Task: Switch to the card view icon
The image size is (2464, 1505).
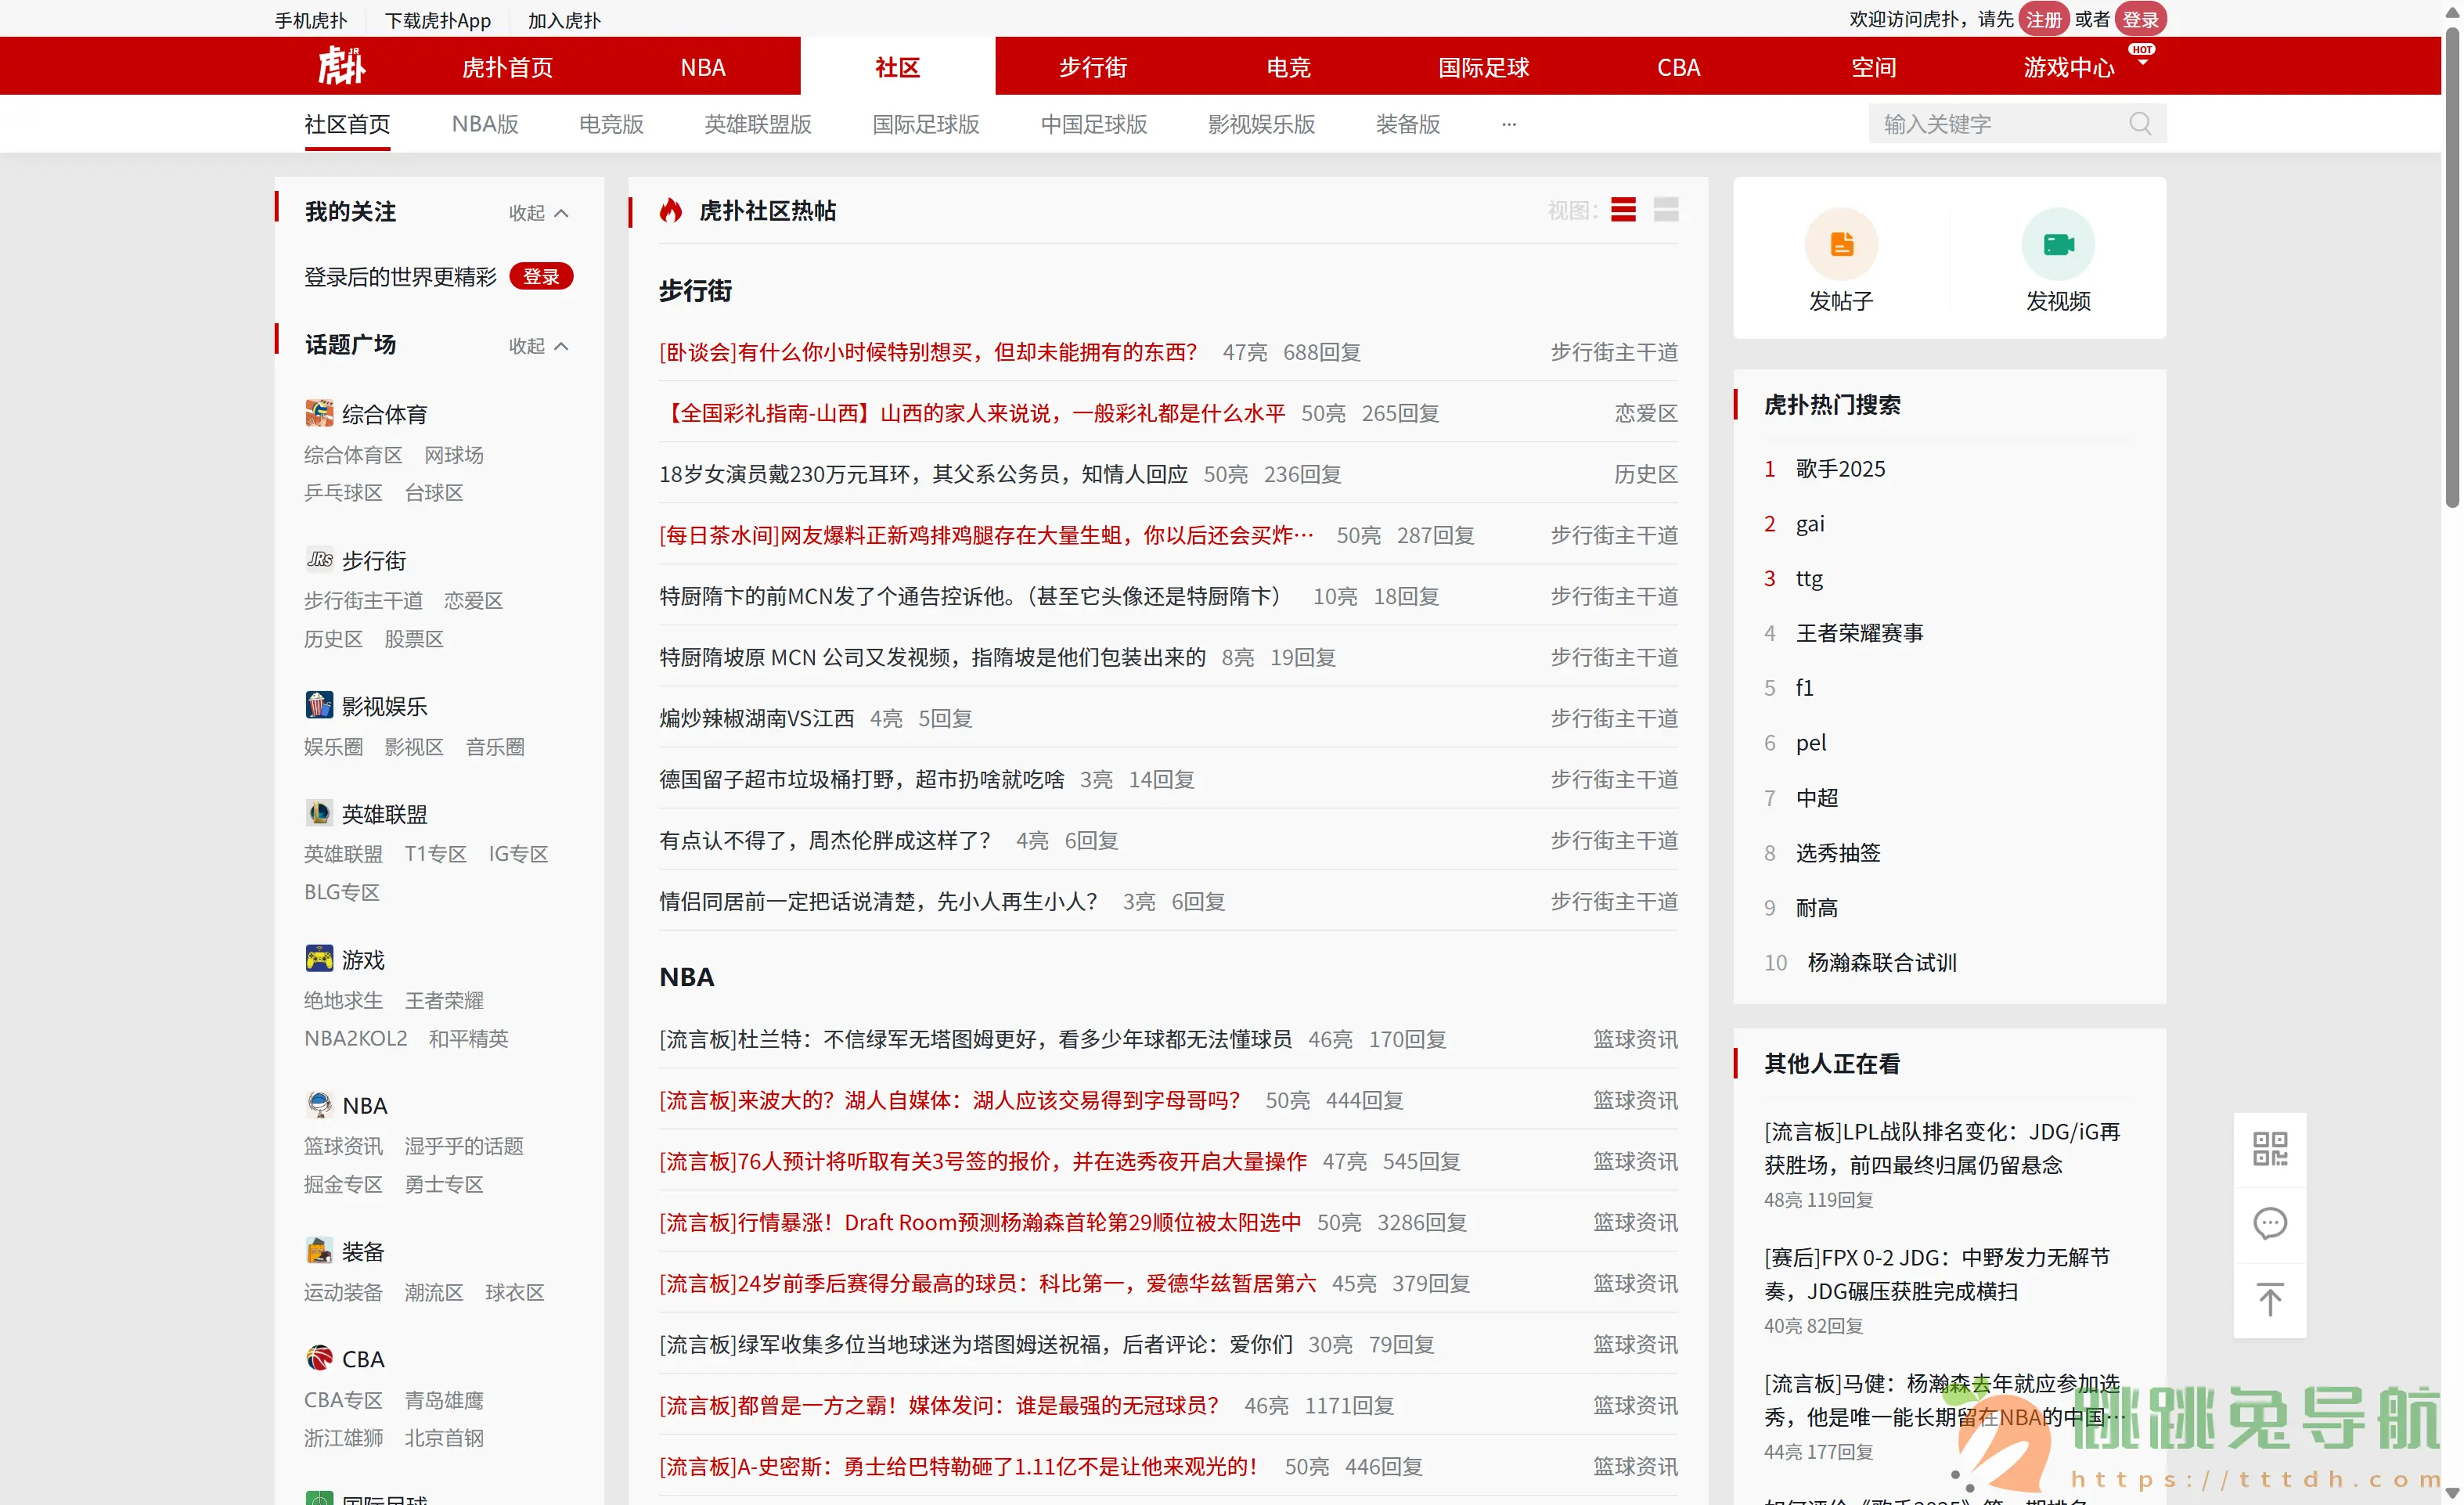Action: tap(1666, 210)
